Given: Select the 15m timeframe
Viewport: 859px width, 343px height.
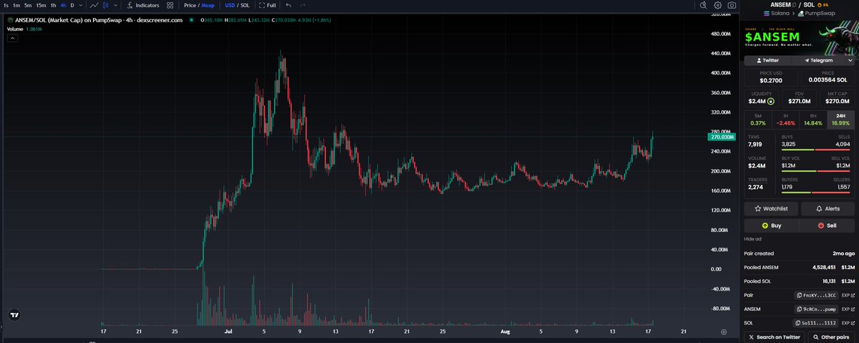Looking at the screenshot, I should pyautogui.click(x=41, y=5).
